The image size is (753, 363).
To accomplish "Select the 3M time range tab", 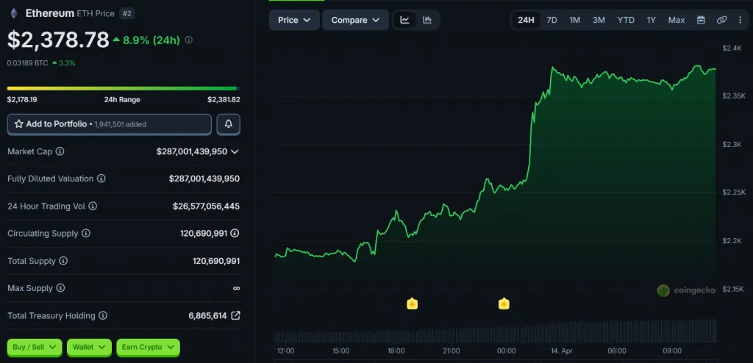I will [x=599, y=20].
